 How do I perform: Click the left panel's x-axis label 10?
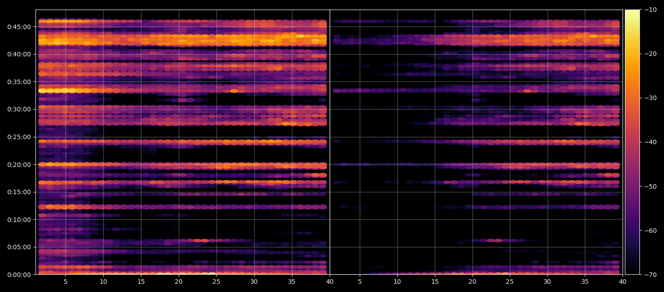tap(103, 282)
